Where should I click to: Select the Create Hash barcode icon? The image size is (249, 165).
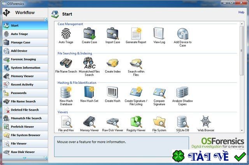pyautogui.click(x=112, y=92)
